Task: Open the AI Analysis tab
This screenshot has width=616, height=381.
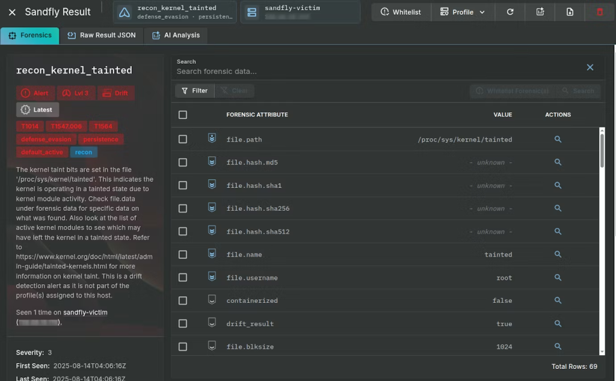Action: [x=176, y=35]
